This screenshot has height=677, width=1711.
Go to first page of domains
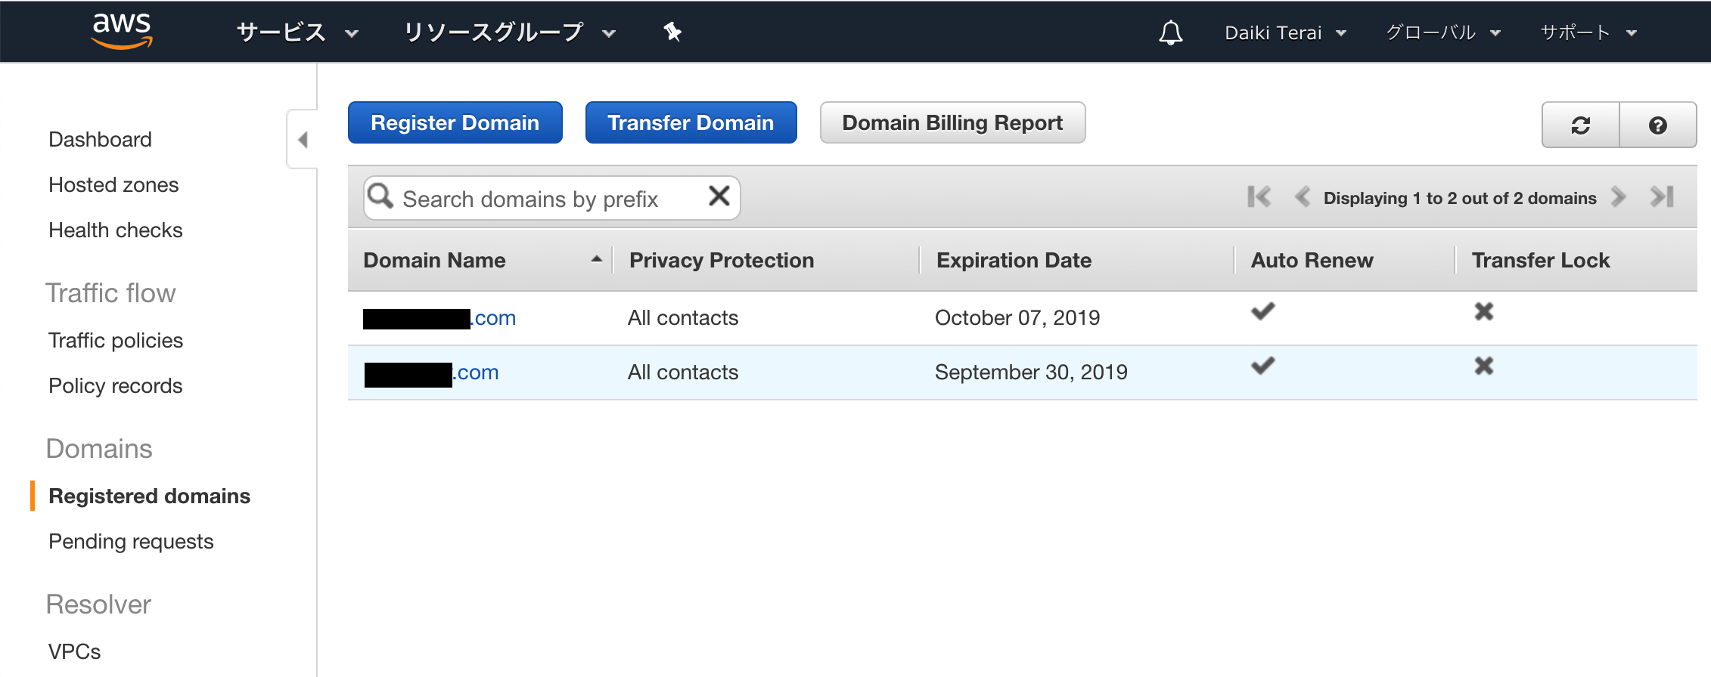pyautogui.click(x=1259, y=197)
